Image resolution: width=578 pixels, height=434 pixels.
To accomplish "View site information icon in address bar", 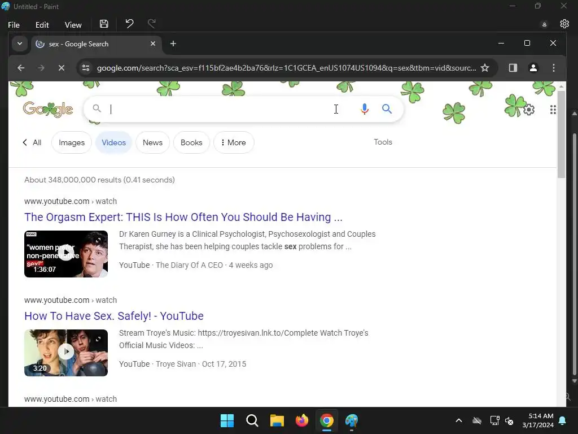I will (86, 68).
